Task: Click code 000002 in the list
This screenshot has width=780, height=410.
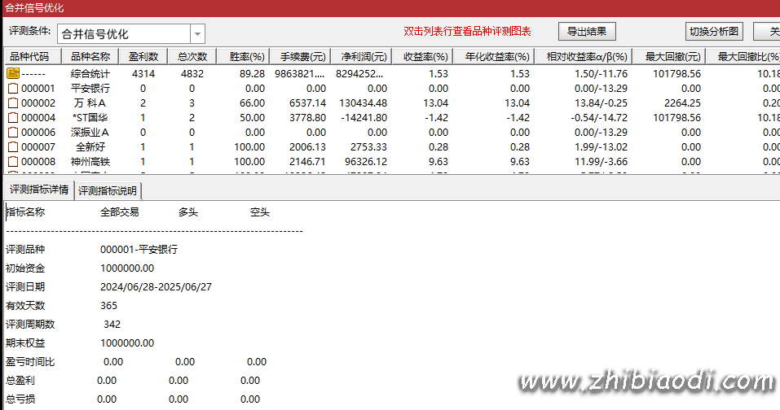Action: point(38,103)
